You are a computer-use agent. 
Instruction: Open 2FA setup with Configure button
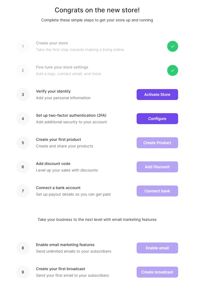[x=157, y=119]
